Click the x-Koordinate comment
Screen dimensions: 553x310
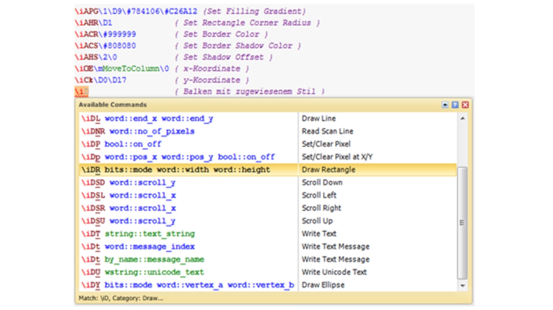212,69
